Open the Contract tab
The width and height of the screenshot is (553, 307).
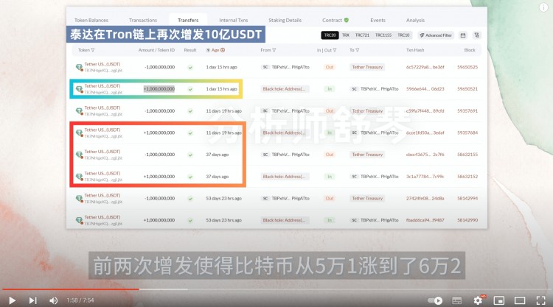pos(333,20)
